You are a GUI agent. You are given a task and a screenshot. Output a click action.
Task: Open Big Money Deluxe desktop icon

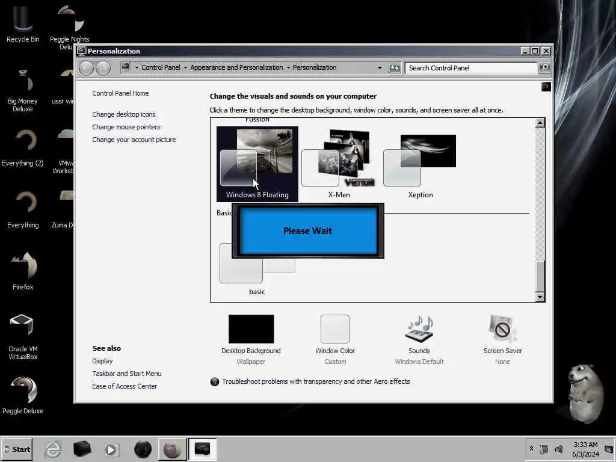pyautogui.click(x=23, y=90)
